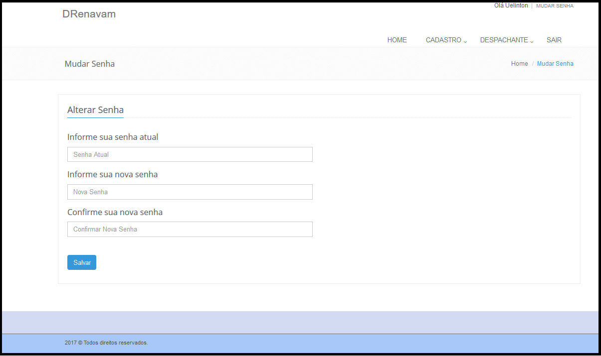Viewport: 601px width, 356px height.
Task: Click the 'Informe sua nova senha' label
Action: click(112, 174)
